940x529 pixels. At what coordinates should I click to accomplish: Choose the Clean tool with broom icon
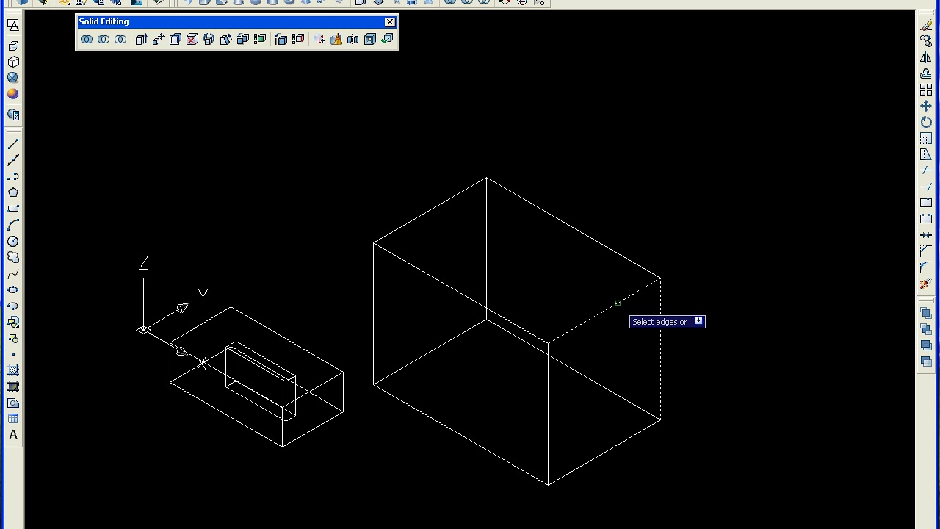pos(336,40)
